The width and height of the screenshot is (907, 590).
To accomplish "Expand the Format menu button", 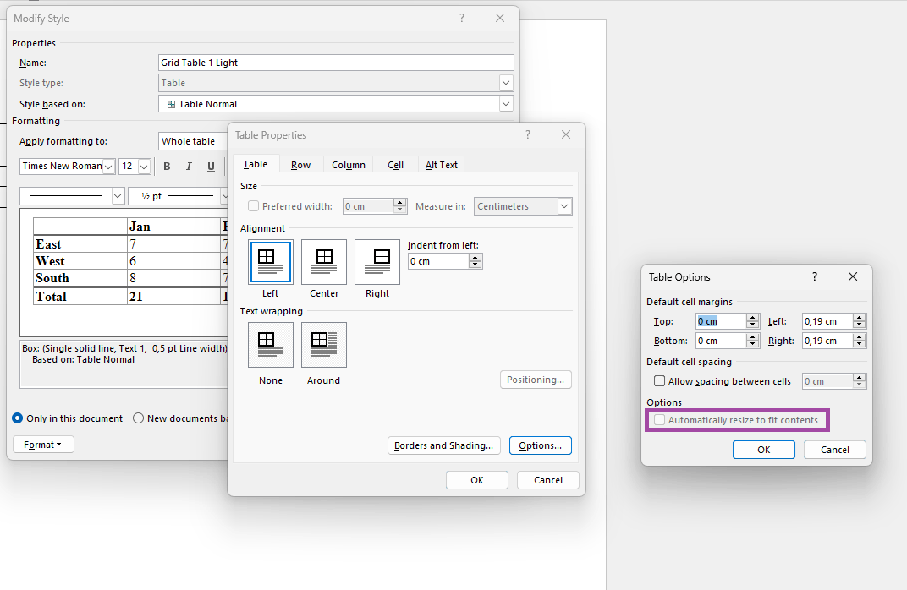I will coord(43,445).
